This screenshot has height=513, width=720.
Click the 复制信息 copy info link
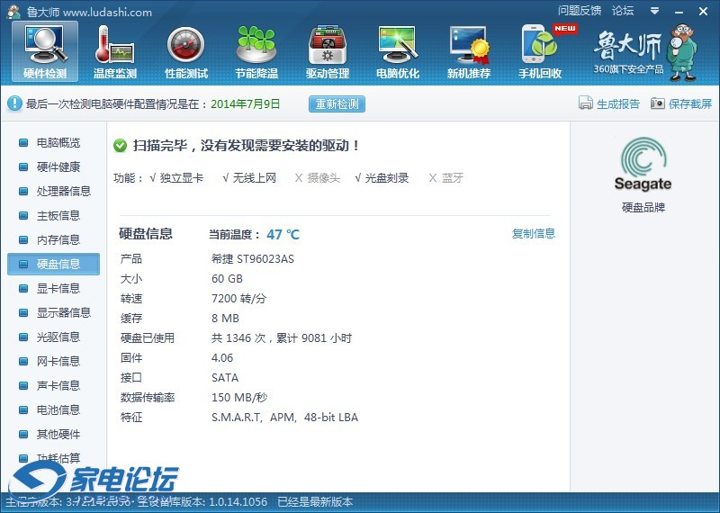(x=534, y=234)
